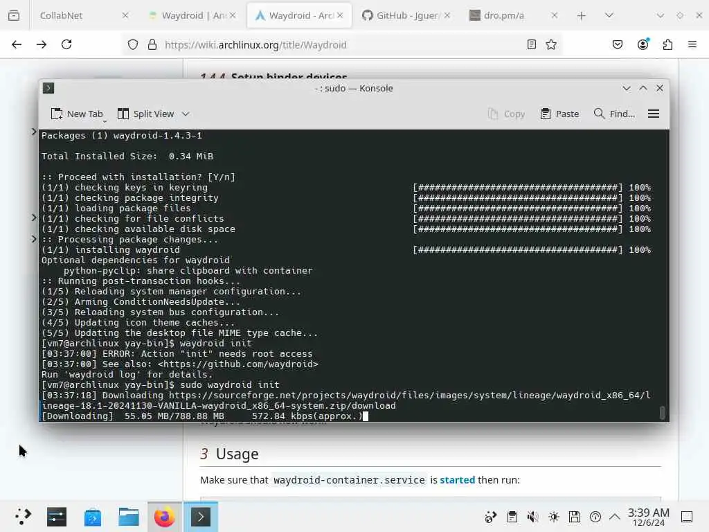Close the CollabNet tab
Viewport: 709px width, 532px height.
[x=125, y=15]
